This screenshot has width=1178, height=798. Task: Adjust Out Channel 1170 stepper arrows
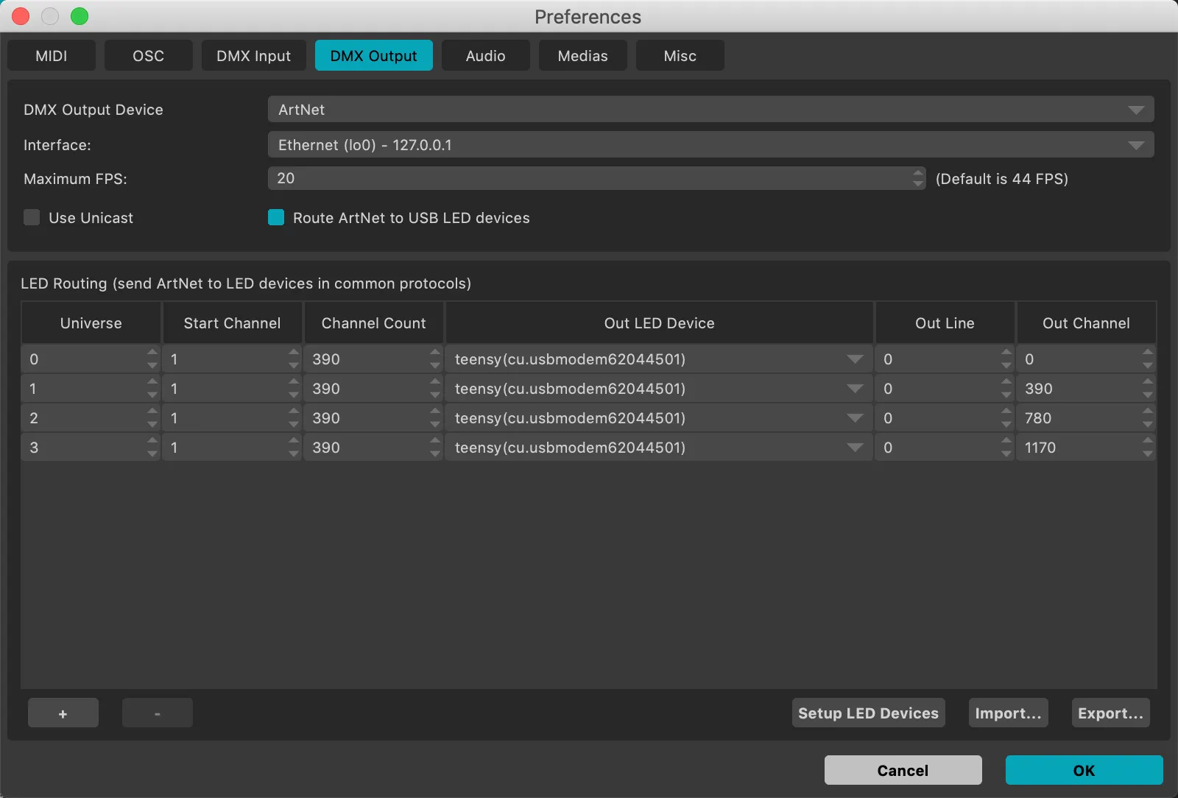tap(1148, 448)
